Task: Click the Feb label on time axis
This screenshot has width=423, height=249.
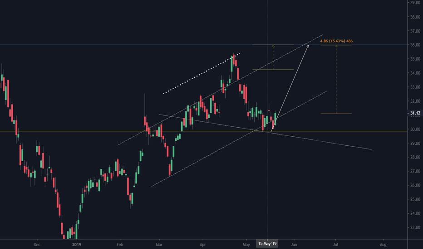Action: click(x=120, y=244)
